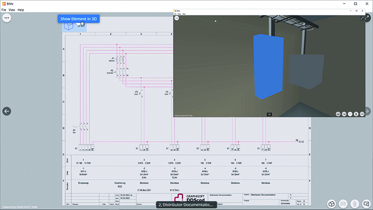Click the Show Element in 3D tooltip
Image resolution: width=373 pixels, height=210 pixels.
click(x=78, y=19)
